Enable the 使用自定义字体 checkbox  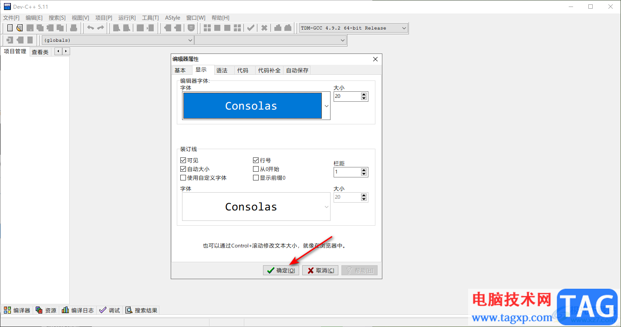tap(183, 178)
